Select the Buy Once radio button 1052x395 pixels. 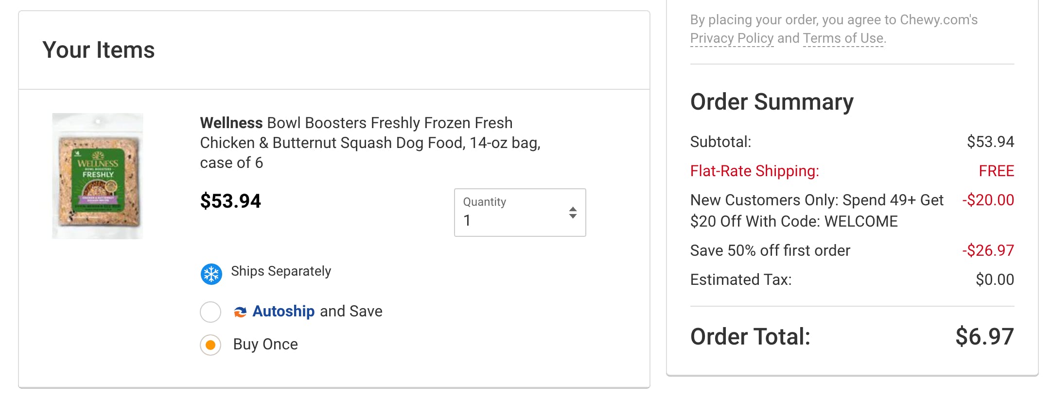[210, 345]
